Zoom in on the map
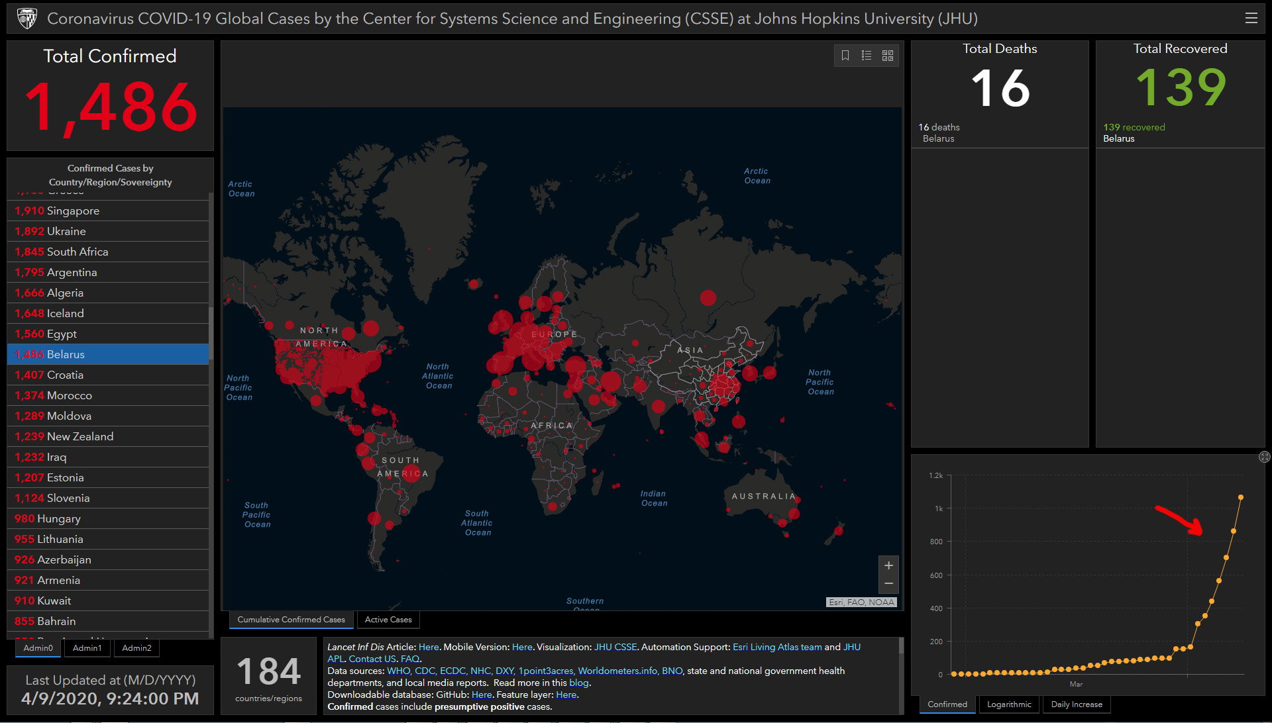1272x723 pixels. 888,565
